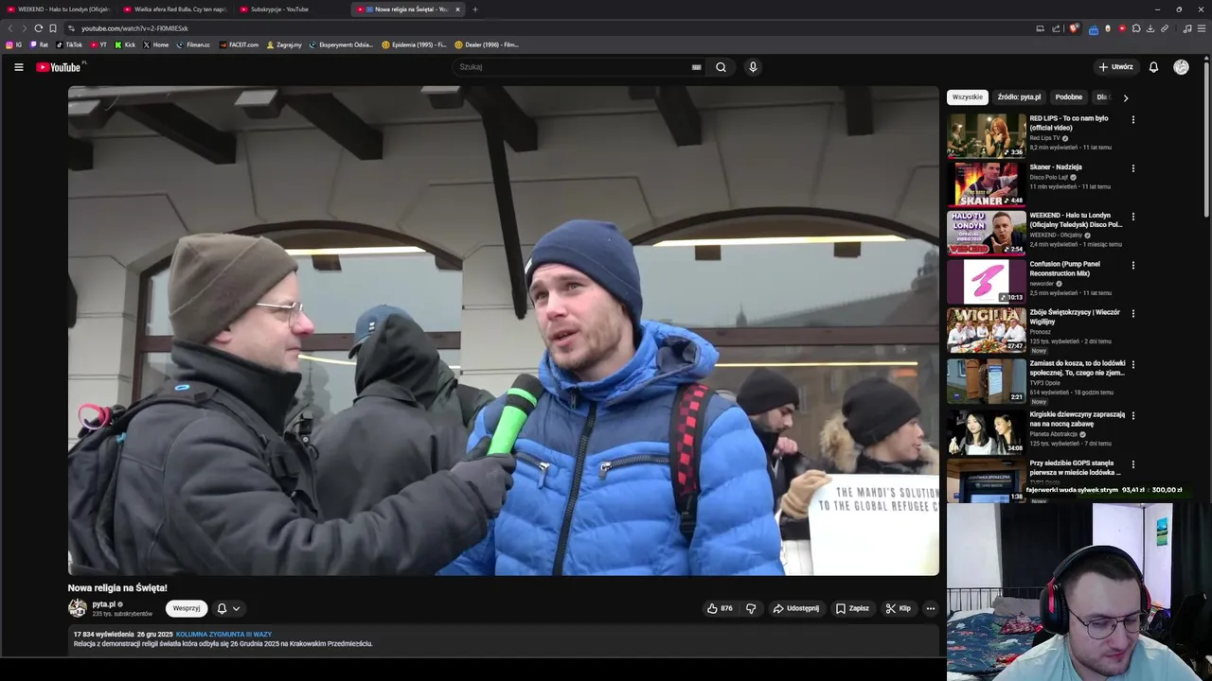The width and height of the screenshot is (1212, 681).
Task: Open YouTube notifications bell
Action: (x=1153, y=67)
